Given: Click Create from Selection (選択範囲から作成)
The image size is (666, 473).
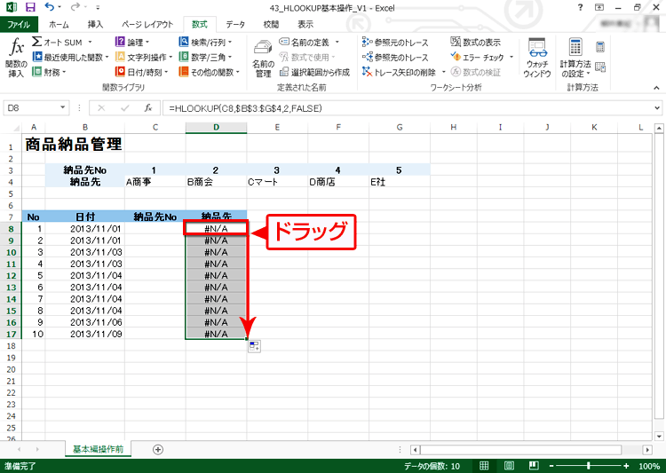Looking at the screenshot, I should coord(314,72).
